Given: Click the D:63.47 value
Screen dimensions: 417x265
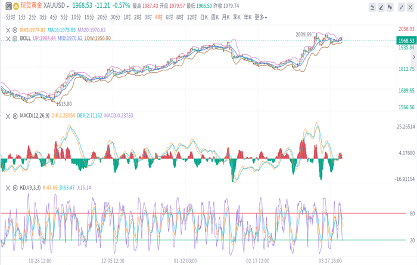Looking at the screenshot, I should [x=67, y=188].
